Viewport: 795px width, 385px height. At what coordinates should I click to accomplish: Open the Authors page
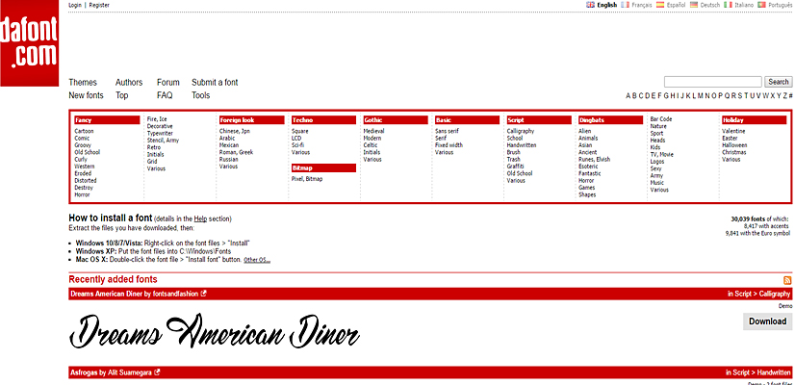(129, 82)
